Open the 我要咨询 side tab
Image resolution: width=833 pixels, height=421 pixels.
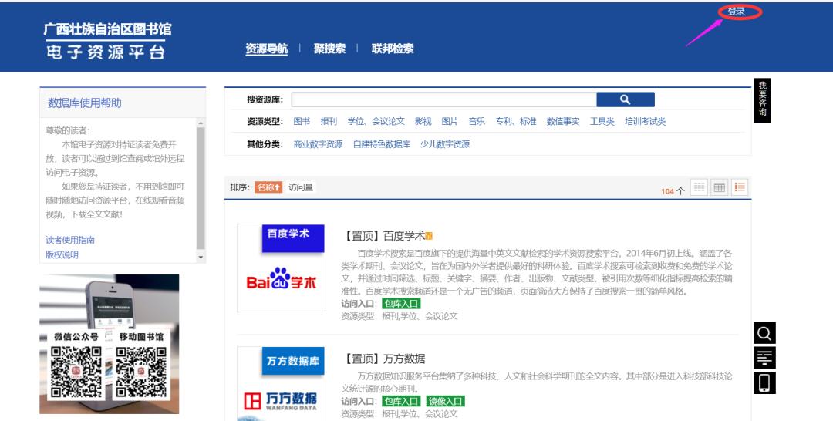pos(762,100)
